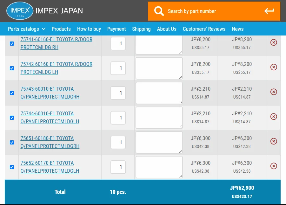The width and height of the screenshot is (286, 205).
Task: Open the Products menu item
Action: point(61,29)
